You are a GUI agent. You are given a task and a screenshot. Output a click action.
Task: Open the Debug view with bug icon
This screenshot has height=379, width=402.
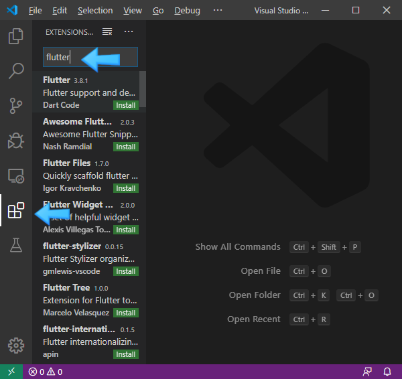(16, 141)
